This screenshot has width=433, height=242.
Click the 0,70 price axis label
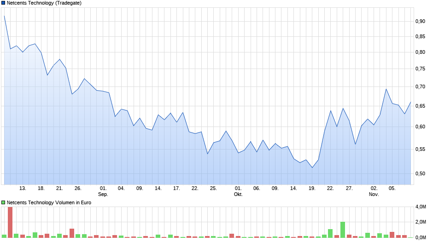[420, 86]
